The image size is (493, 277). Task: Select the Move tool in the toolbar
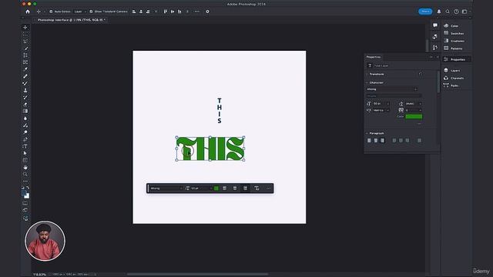pos(25,28)
